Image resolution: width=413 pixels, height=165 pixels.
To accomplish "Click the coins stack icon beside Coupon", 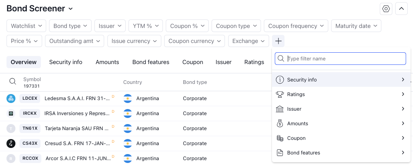I will (280, 138).
